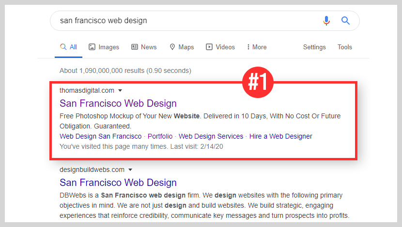Expand the More search categories menu
Viewport: 402px width, 227px height.
click(x=257, y=47)
